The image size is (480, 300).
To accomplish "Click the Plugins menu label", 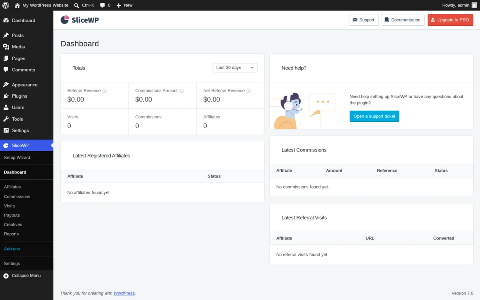I will 20,96.
